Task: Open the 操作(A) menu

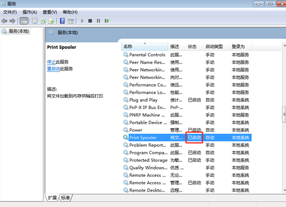Action: coord(30,12)
